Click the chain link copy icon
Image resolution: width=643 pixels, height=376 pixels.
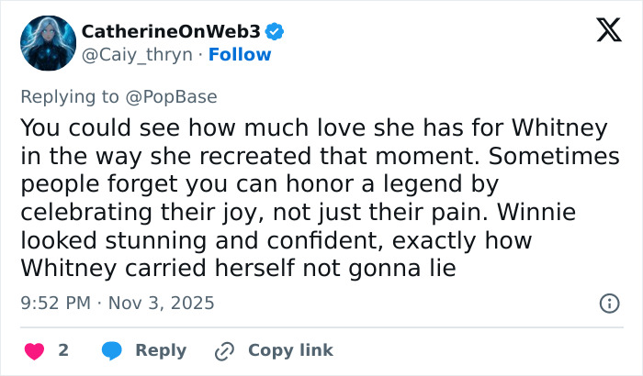[224, 350]
